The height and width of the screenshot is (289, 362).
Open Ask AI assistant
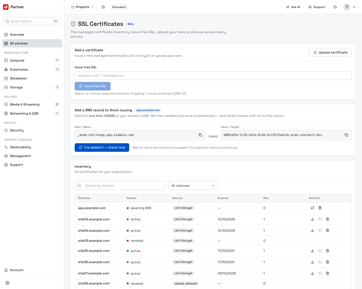click(x=293, y=7)
